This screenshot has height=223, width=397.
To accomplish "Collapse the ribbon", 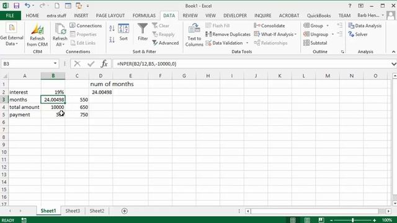I will pyautogui.click(x=393, y=51).
